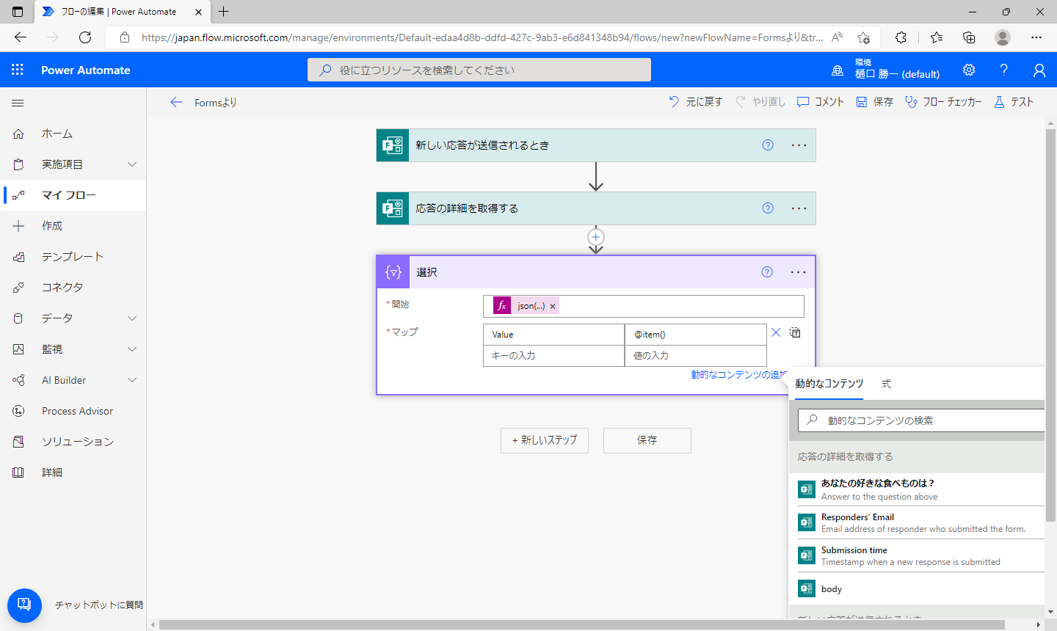Open the Power Automate app launcher grid
This screenshot has height=631, width=1057.
18,70
